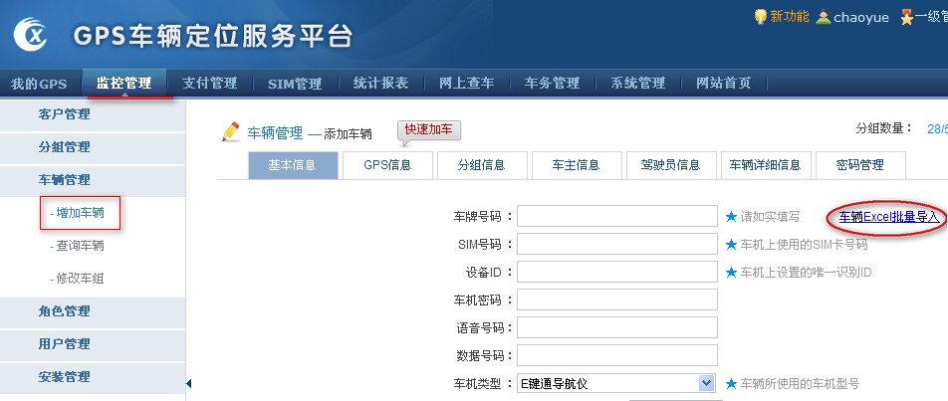Open the 监控管理 menu
The image size is (948, 401).
(x=123, y=83)
